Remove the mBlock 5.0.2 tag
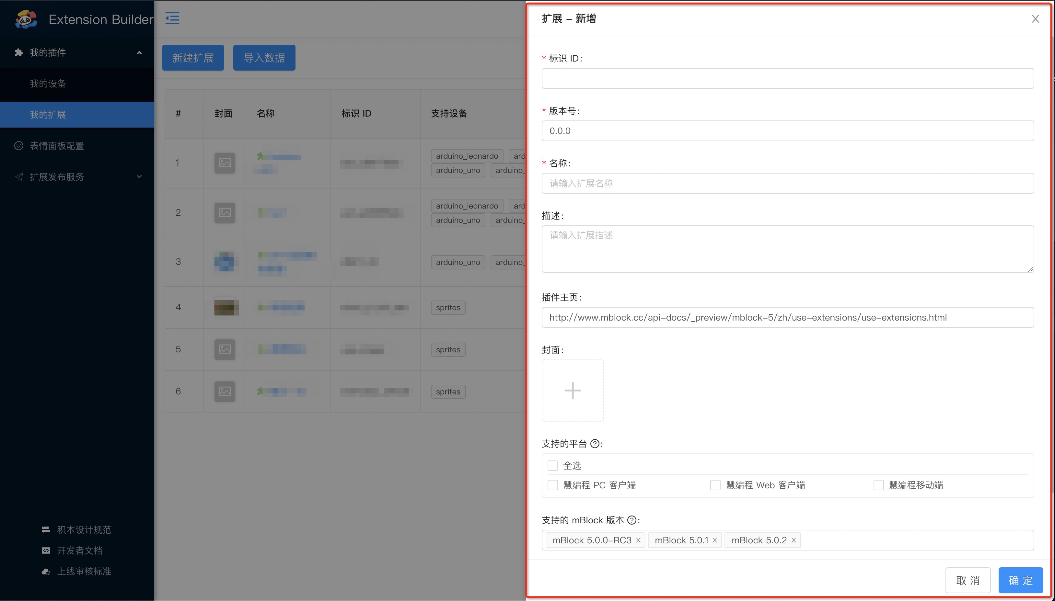Viewport: 1055px width, 601px height. coord(793,540)
